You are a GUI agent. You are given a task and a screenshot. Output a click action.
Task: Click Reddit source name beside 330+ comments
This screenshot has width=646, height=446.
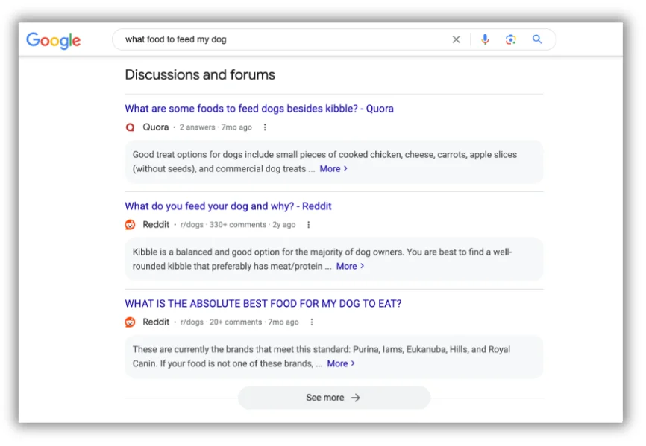[x=156, y=225]
